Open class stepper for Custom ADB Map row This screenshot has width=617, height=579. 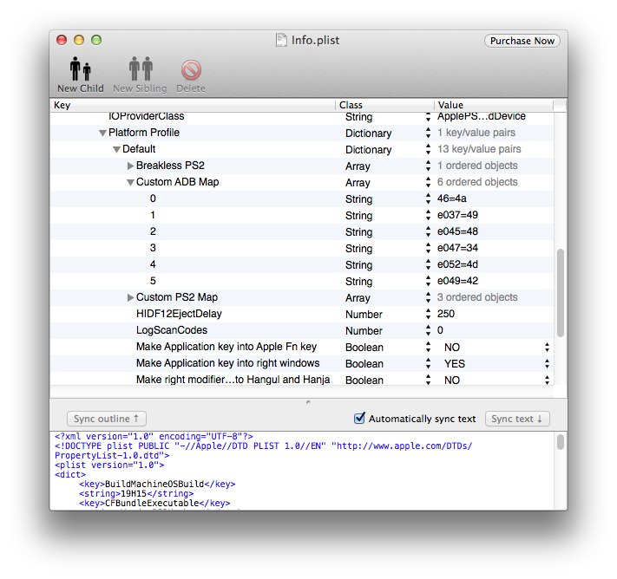428,182
